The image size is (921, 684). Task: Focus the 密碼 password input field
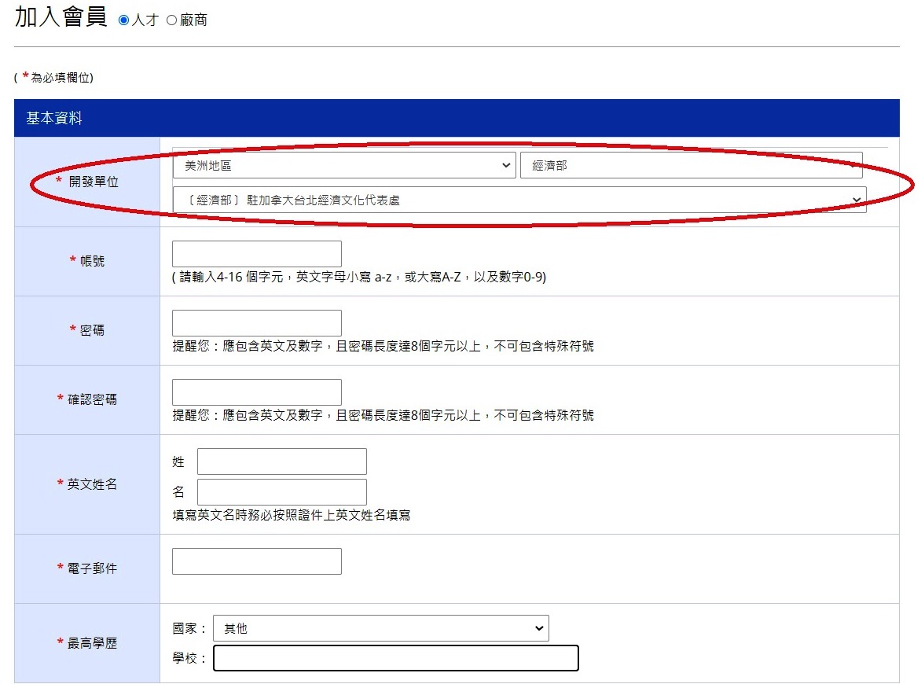pyautogui.click(x=256, y=323)
